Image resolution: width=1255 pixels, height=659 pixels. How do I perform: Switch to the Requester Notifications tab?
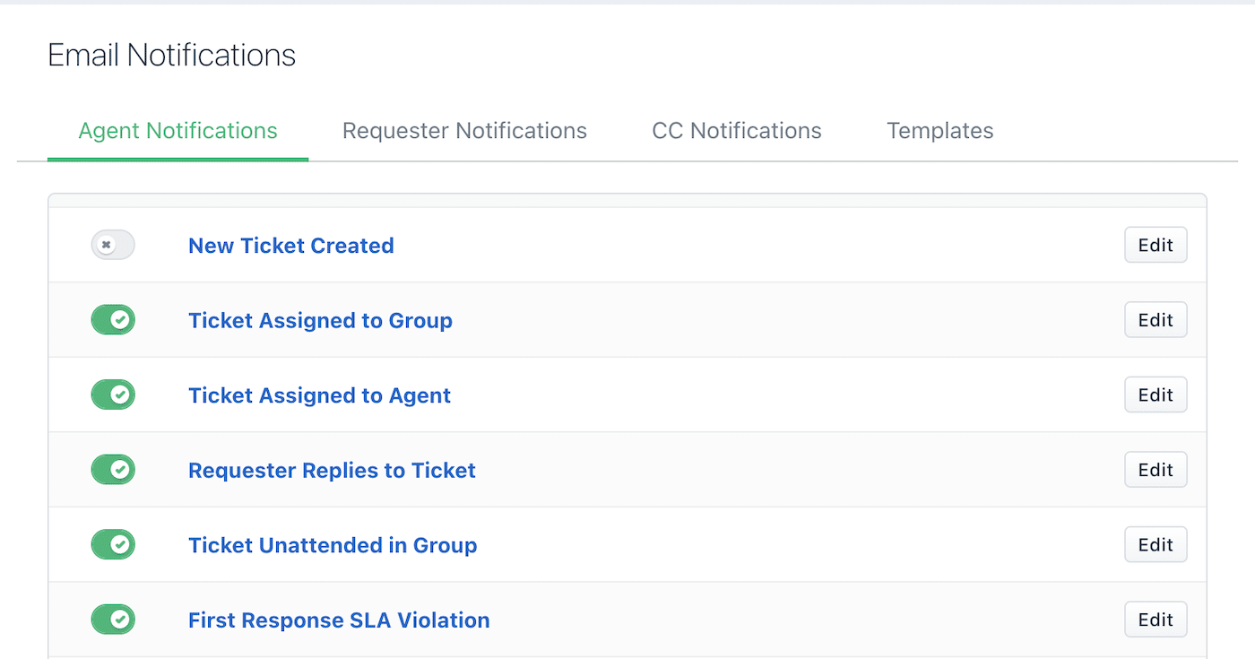(x=464, y=130)
